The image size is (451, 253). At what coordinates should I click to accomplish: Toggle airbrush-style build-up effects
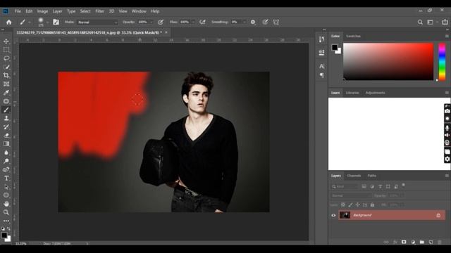tap(202, 22)
